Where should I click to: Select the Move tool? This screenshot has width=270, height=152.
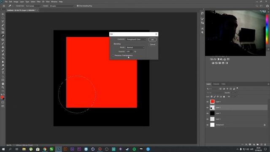pyautogui.click(x=3, y=14)
